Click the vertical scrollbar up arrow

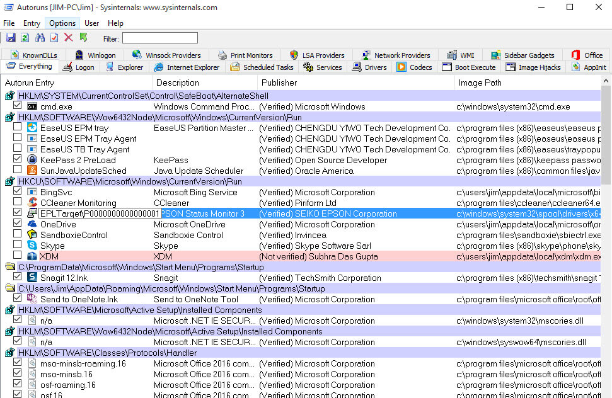tap(606, 81)
